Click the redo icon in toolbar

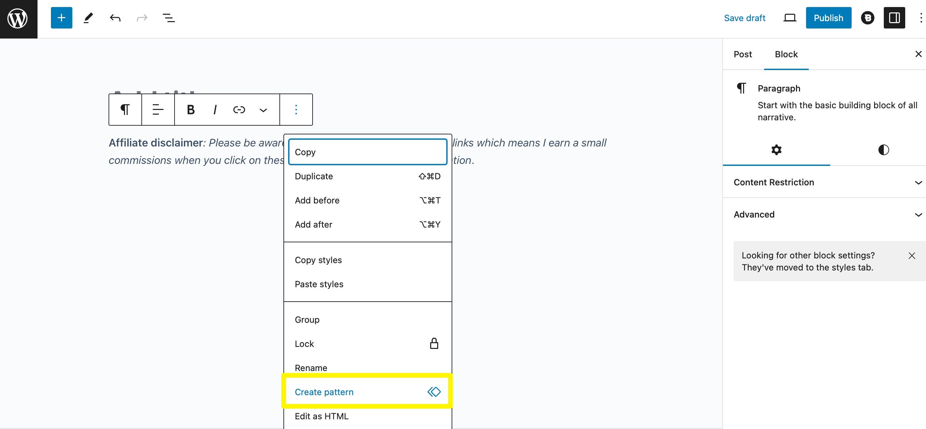point(142,18)
